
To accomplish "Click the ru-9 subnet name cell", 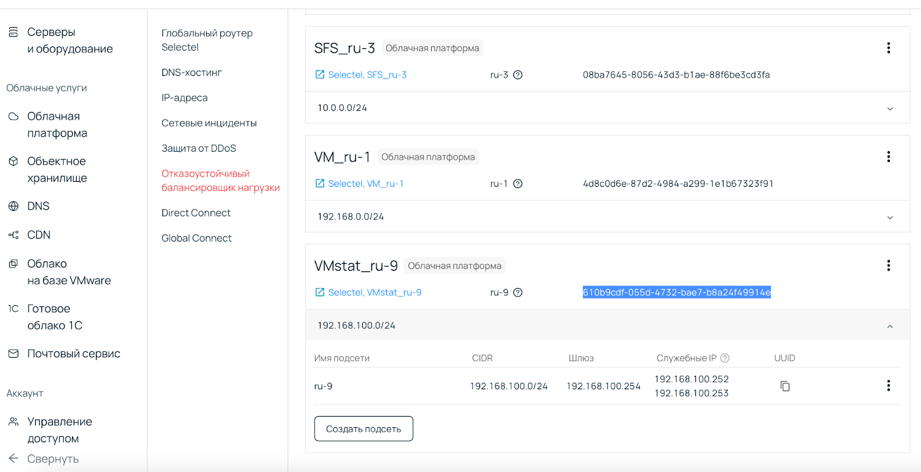I will click(323, 386).
